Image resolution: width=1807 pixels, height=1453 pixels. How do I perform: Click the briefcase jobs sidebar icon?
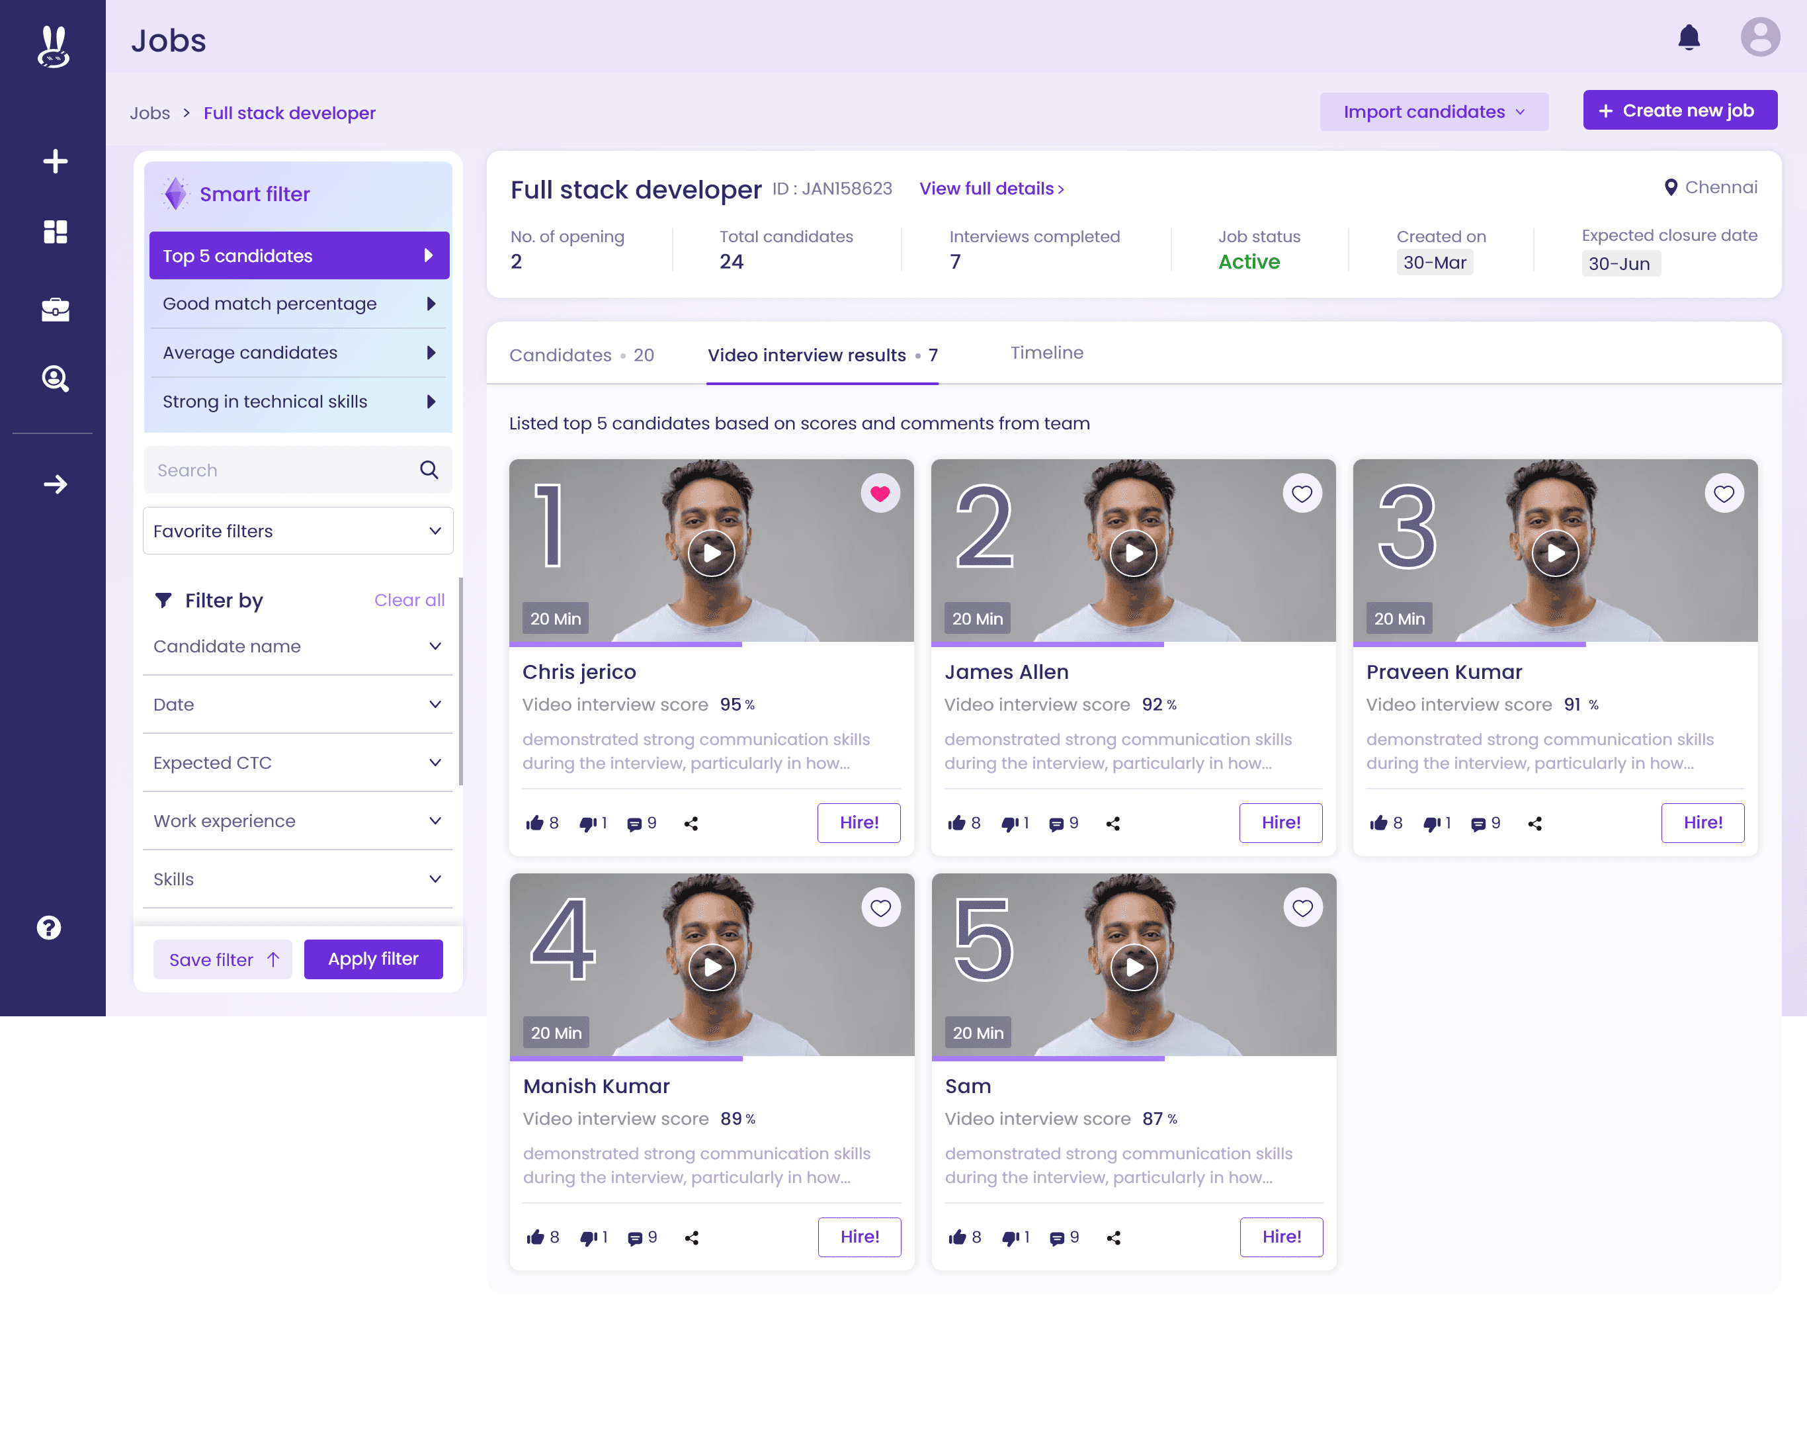[x=56, y=310]
